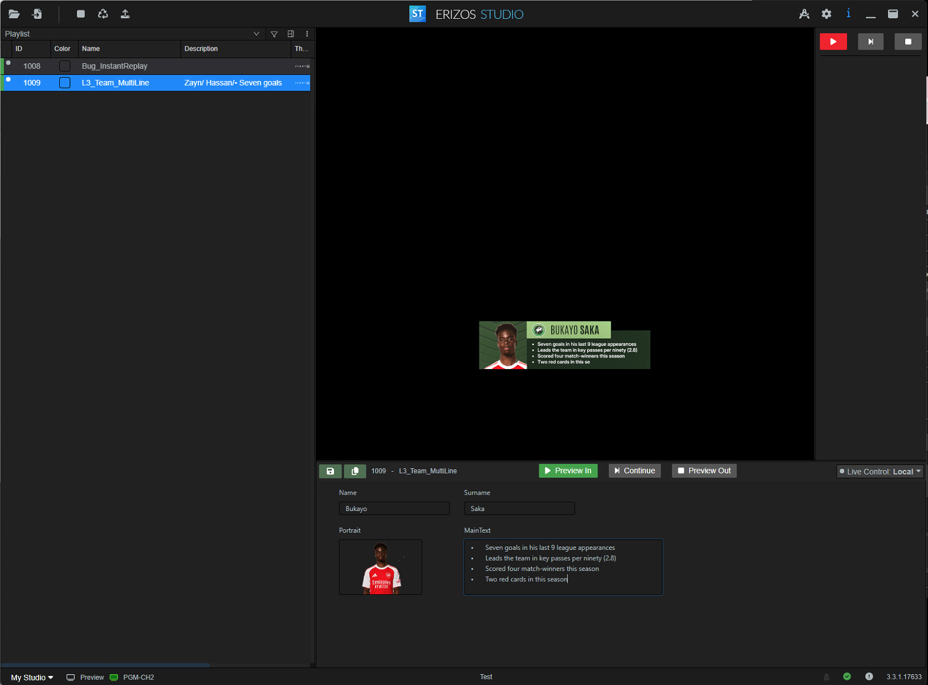The width and height of the screenshot is (928, 685).
Task: Click the open folder icon in toolbar
Action: click(x=14, y=14)
